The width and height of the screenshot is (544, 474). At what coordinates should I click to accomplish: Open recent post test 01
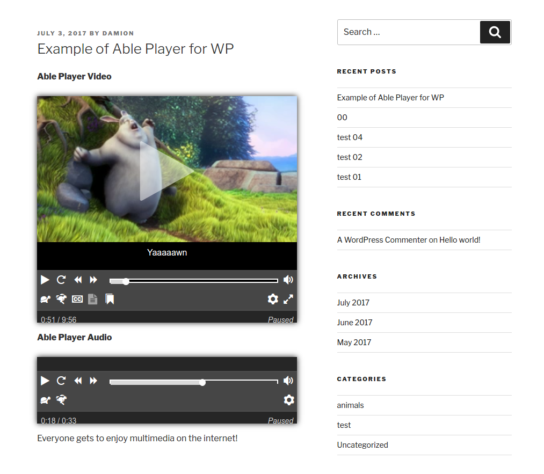click(349, 177)
